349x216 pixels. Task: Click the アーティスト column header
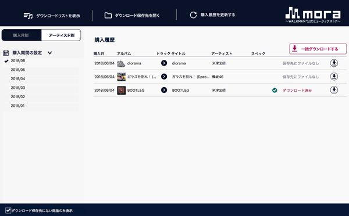[x=222, y=53]
